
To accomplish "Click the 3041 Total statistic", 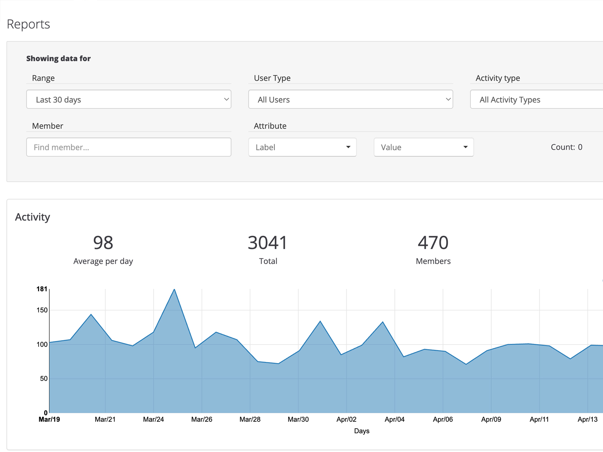I will pos(268,243).
